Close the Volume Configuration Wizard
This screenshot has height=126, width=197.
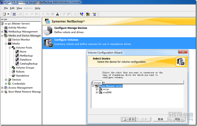coord(183,52)
